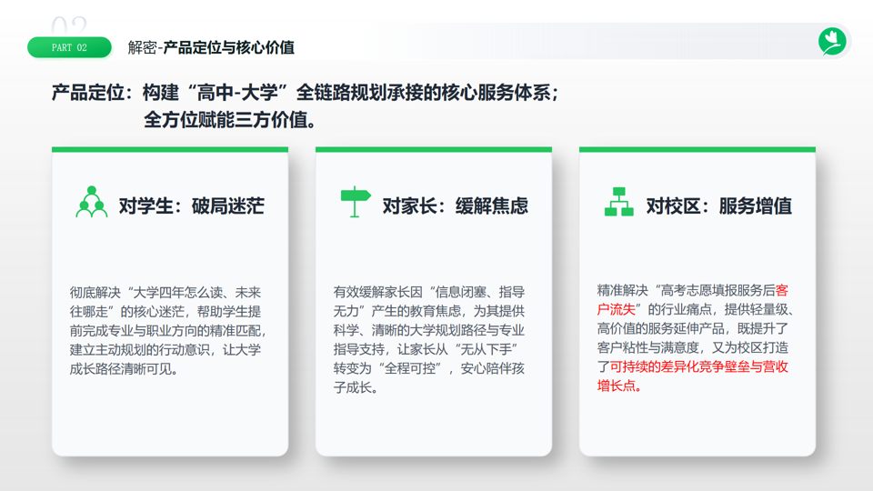Select the card title 对家长：缓解焦虑
The image size is (873, 491).
pos(456,206)
